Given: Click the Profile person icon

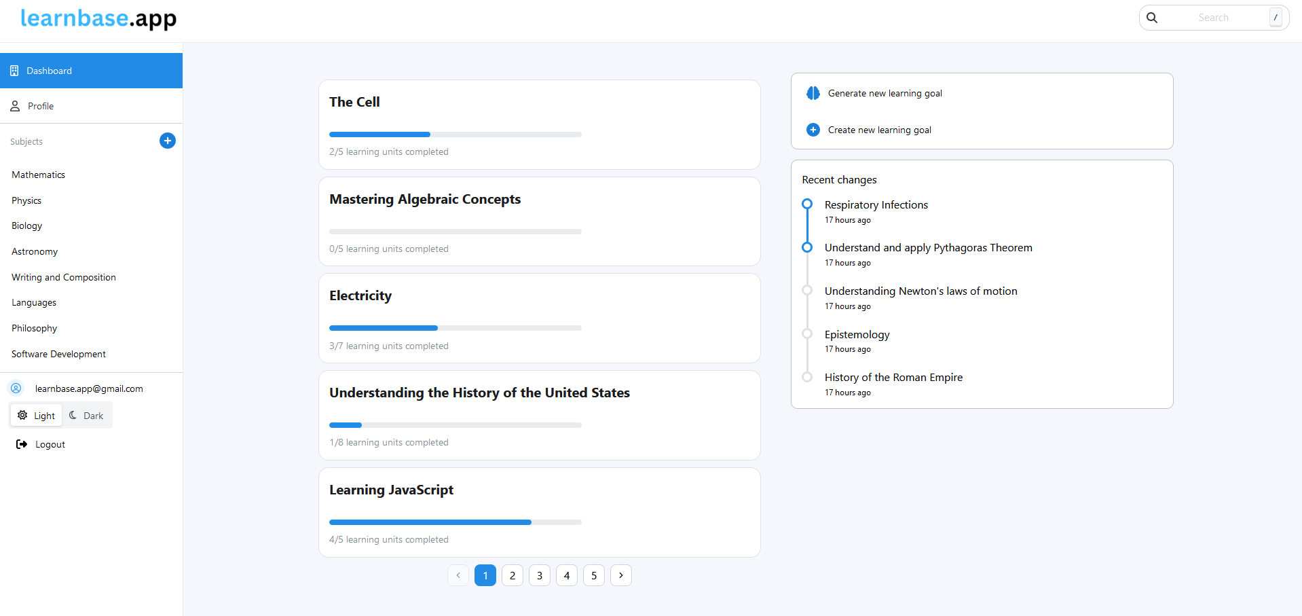Looking at the screenshot, I should 15,106.
